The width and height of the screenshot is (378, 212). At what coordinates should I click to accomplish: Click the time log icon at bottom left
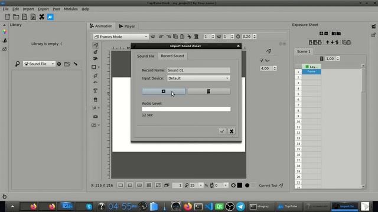[x=5, y=197]
